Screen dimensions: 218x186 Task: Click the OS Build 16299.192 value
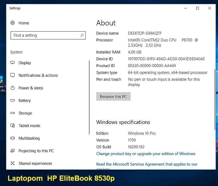pyautogui.click(x=136, y=147)
